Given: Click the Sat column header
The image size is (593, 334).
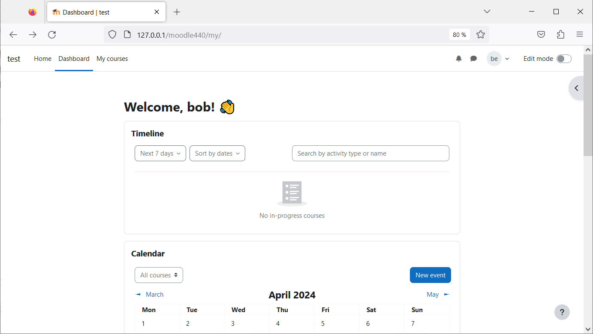Looking at the screenshot, I should 371,310.
